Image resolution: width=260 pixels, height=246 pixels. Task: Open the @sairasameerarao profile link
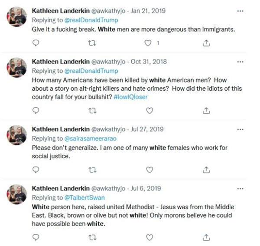pos(91,138)
